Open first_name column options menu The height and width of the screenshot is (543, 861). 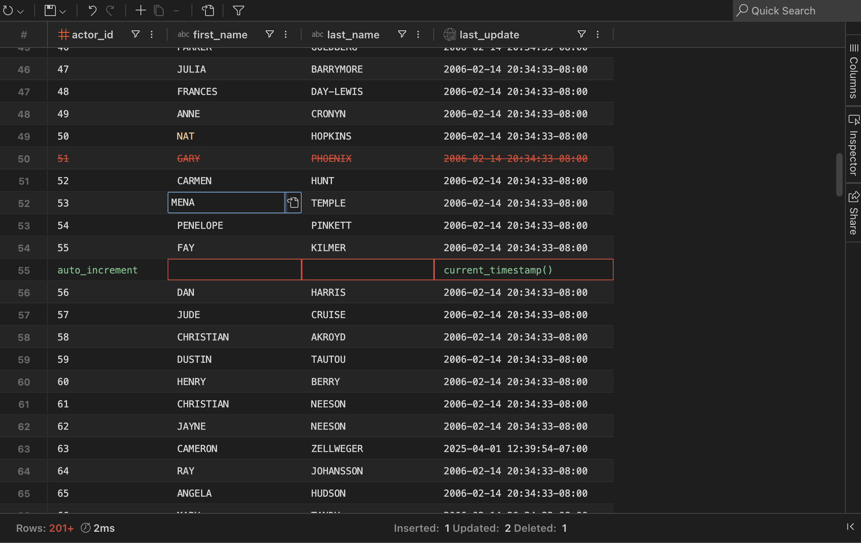click(x=286, y=34)
